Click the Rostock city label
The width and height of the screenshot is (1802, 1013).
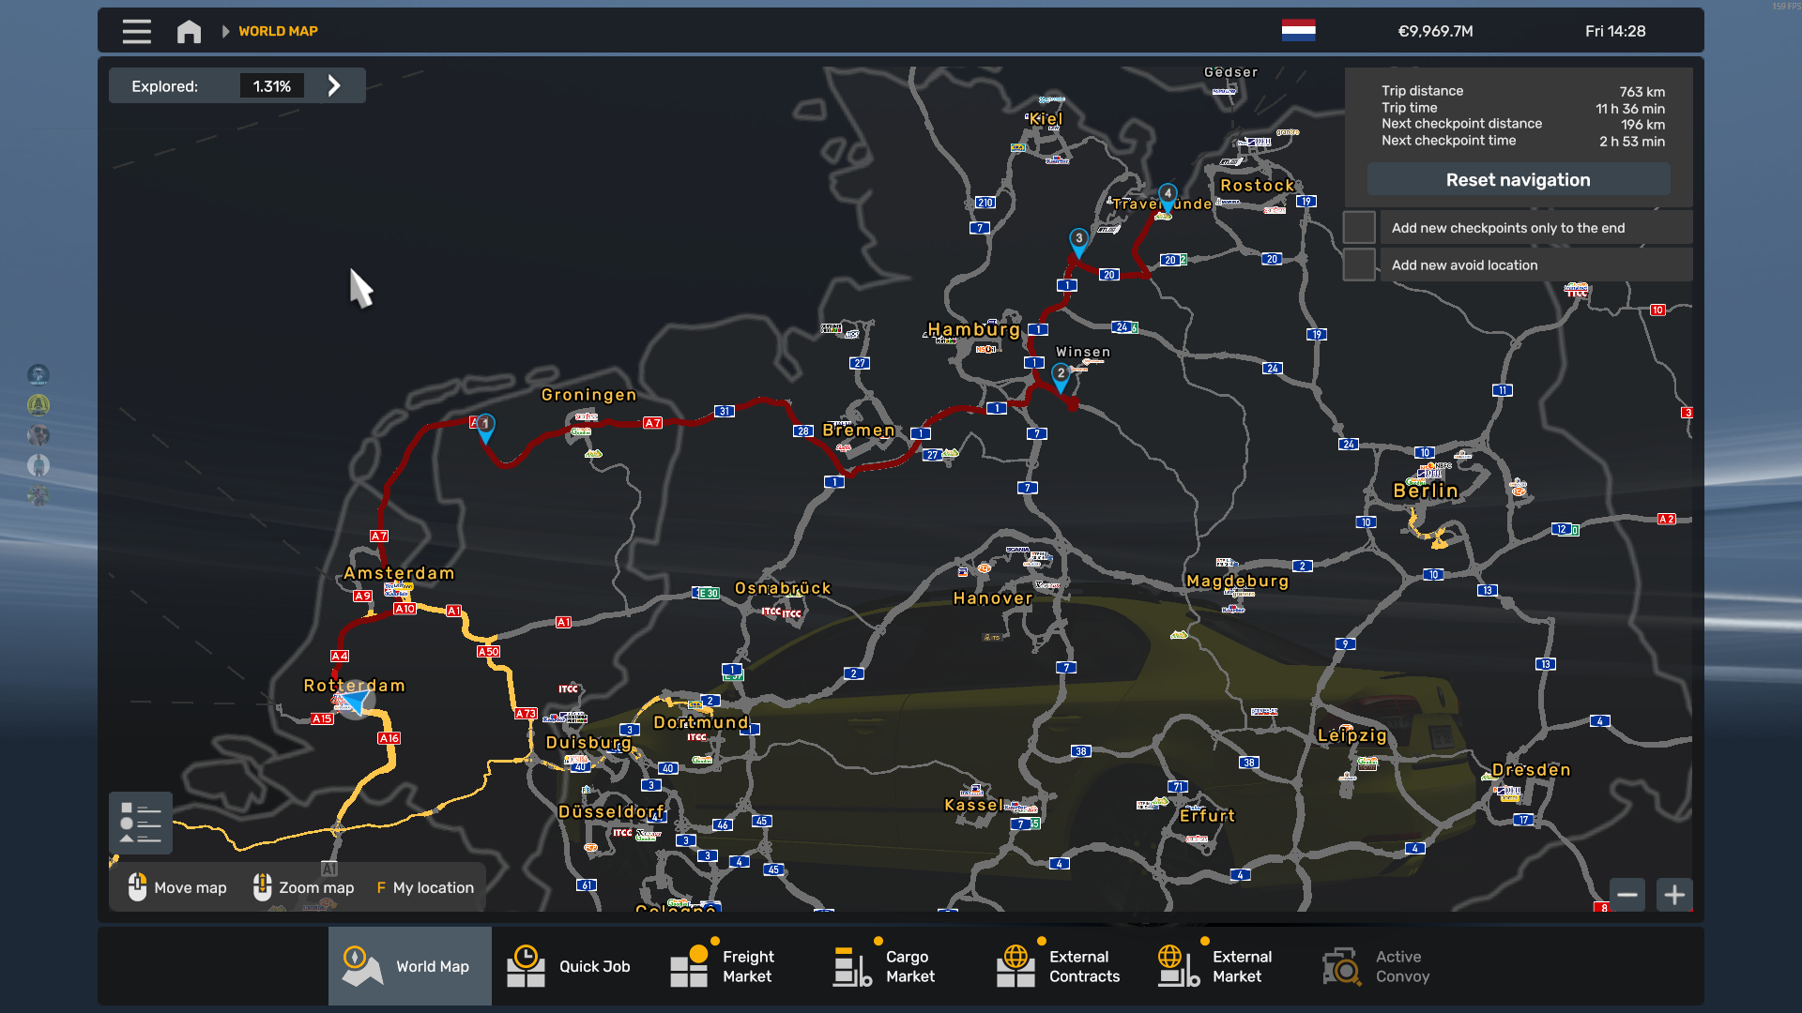coord(1258,186)
